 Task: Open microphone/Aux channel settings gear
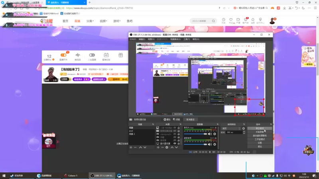pyautogui.click(x=215, y=134)
